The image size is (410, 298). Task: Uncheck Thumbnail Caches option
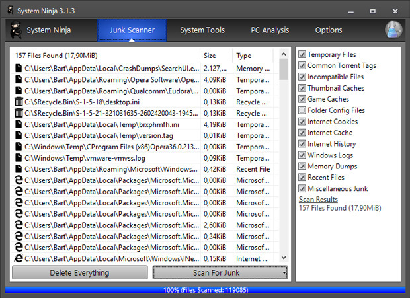coord(302,88)
